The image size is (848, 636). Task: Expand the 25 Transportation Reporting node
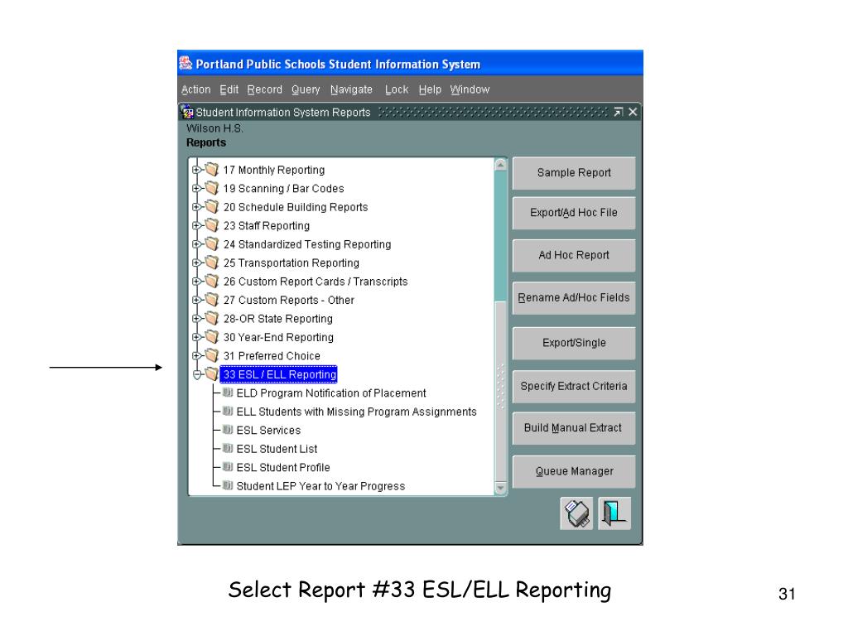[196, 263]
